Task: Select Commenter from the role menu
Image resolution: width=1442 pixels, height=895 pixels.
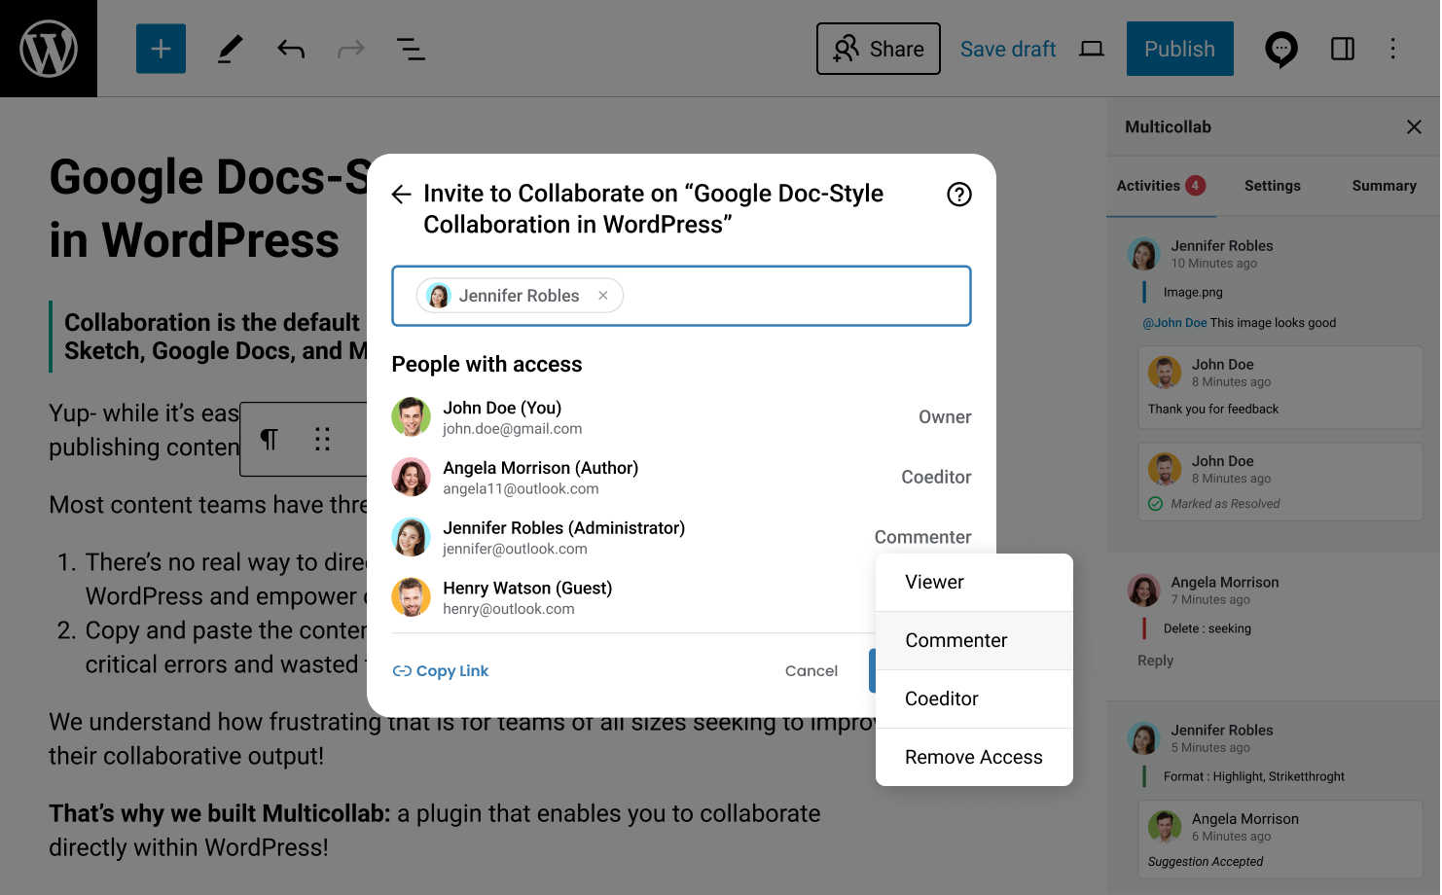Action: [x=974, y=641]
